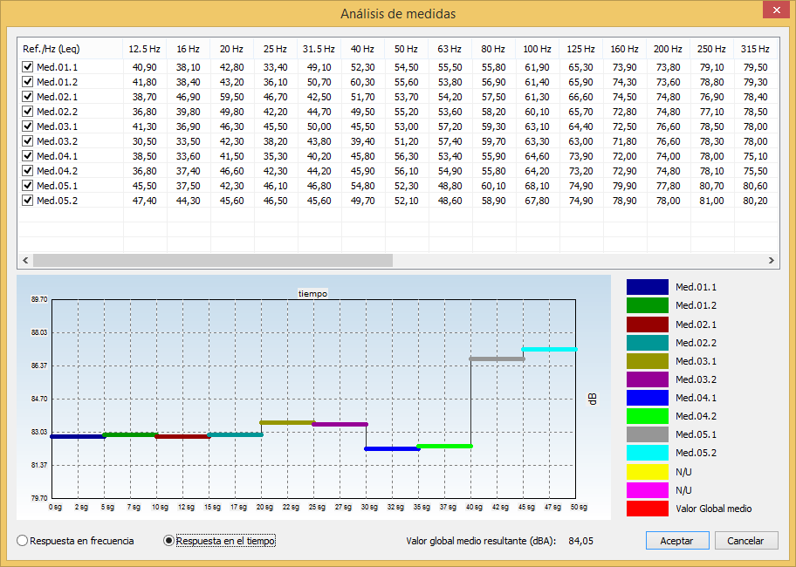Viewport: 796px width, 567px height.
Task: Click the magenta N/U legend swatch
Action: point(648,490)
